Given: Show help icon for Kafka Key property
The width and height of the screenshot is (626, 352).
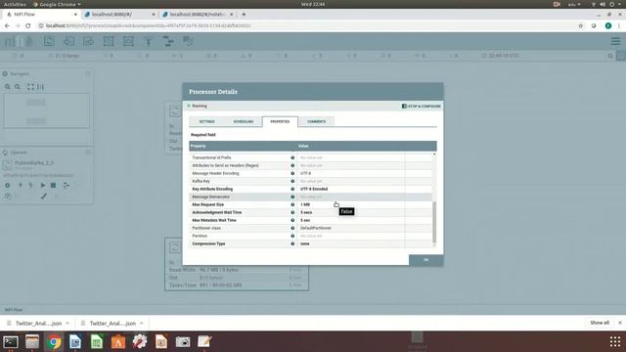Looking at the screenshot, I should tap(292, 181).
